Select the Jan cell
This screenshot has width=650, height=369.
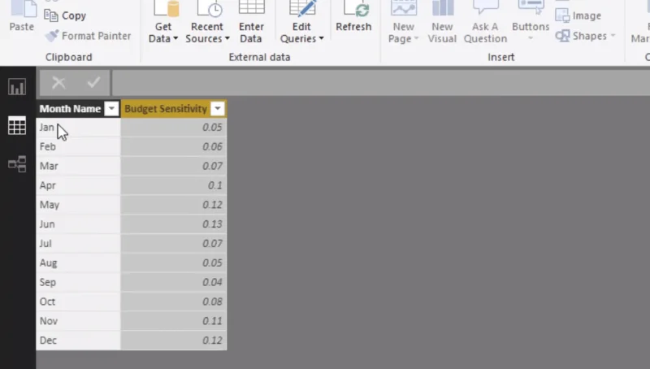coord(78,128)
